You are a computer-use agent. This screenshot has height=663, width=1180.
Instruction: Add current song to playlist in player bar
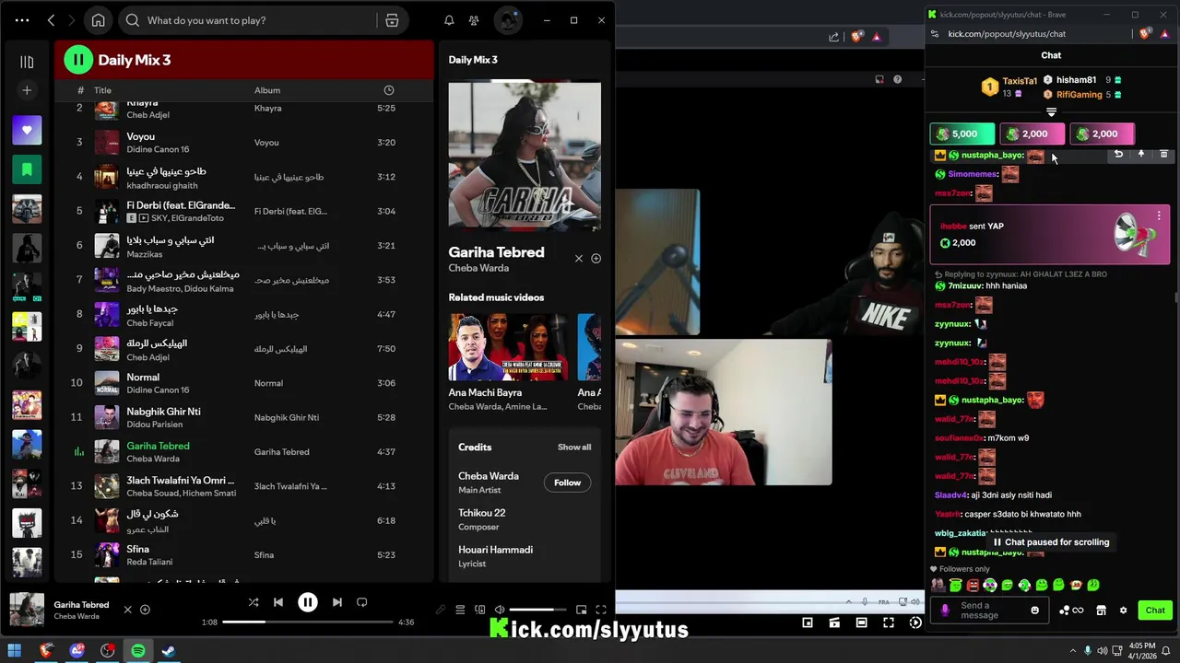145,610
